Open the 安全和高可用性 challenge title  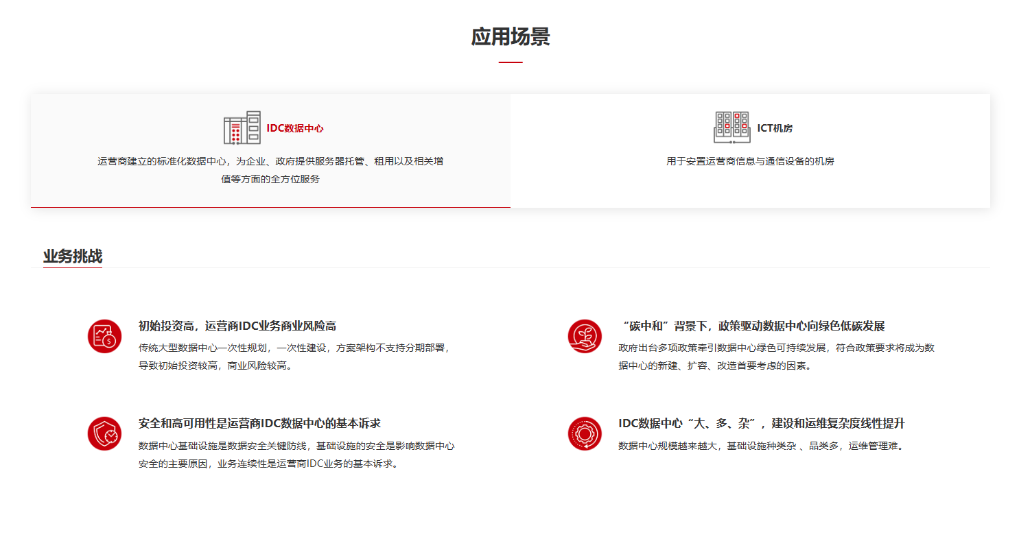pos(259,423)
